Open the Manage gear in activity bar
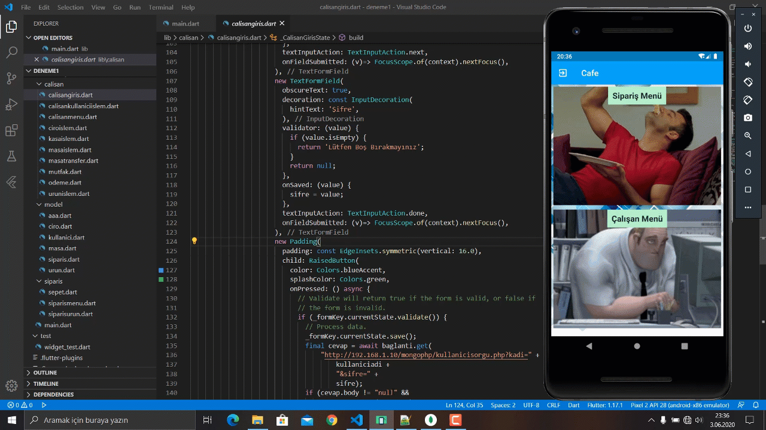This screenshot has width=766, height=430. 11,386
